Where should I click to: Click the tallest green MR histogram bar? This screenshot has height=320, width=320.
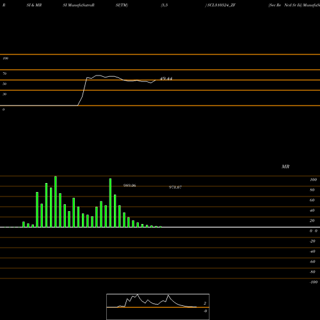[x=56, y=202]
